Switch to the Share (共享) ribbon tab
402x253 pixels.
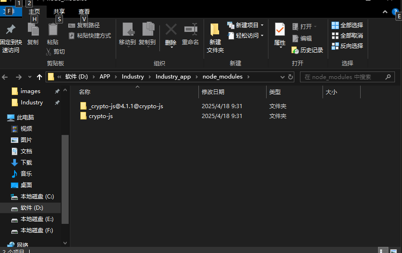point(59,12)
